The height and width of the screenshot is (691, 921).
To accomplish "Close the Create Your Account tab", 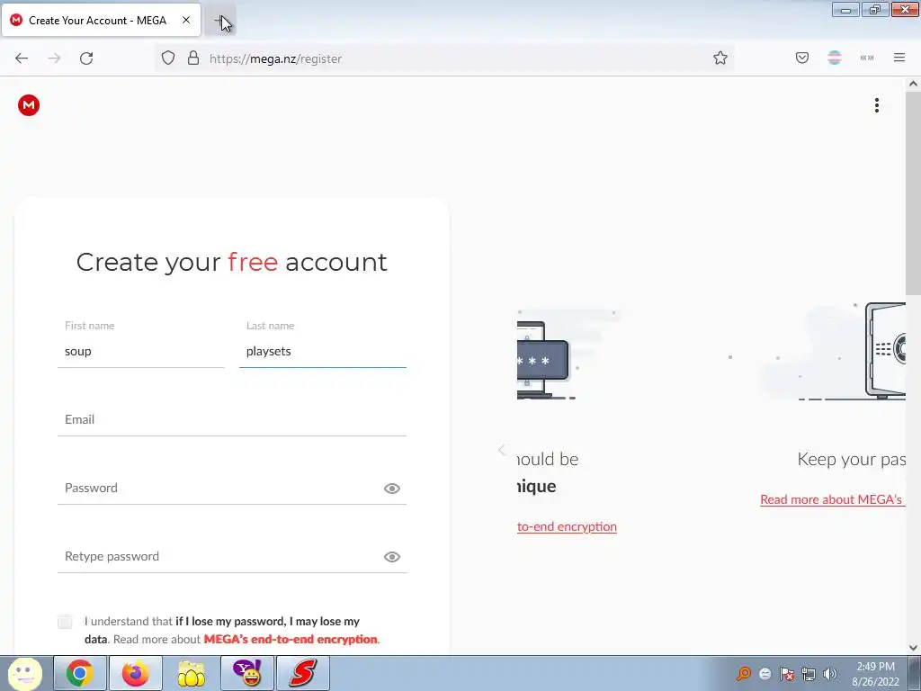I will click(x=185, y=20).
